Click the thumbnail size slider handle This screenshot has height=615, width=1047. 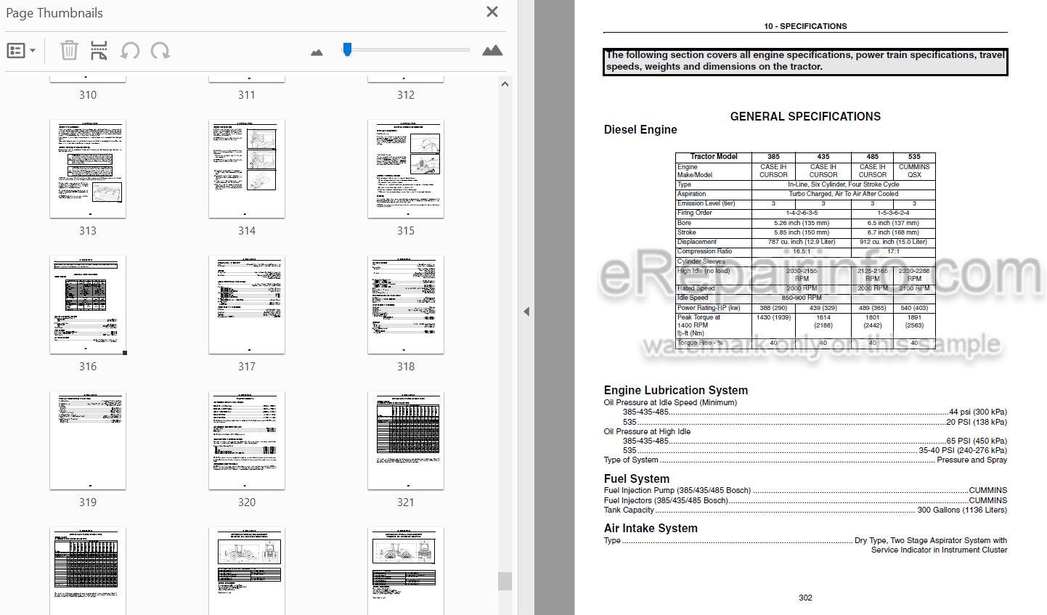tap(347, 49)
